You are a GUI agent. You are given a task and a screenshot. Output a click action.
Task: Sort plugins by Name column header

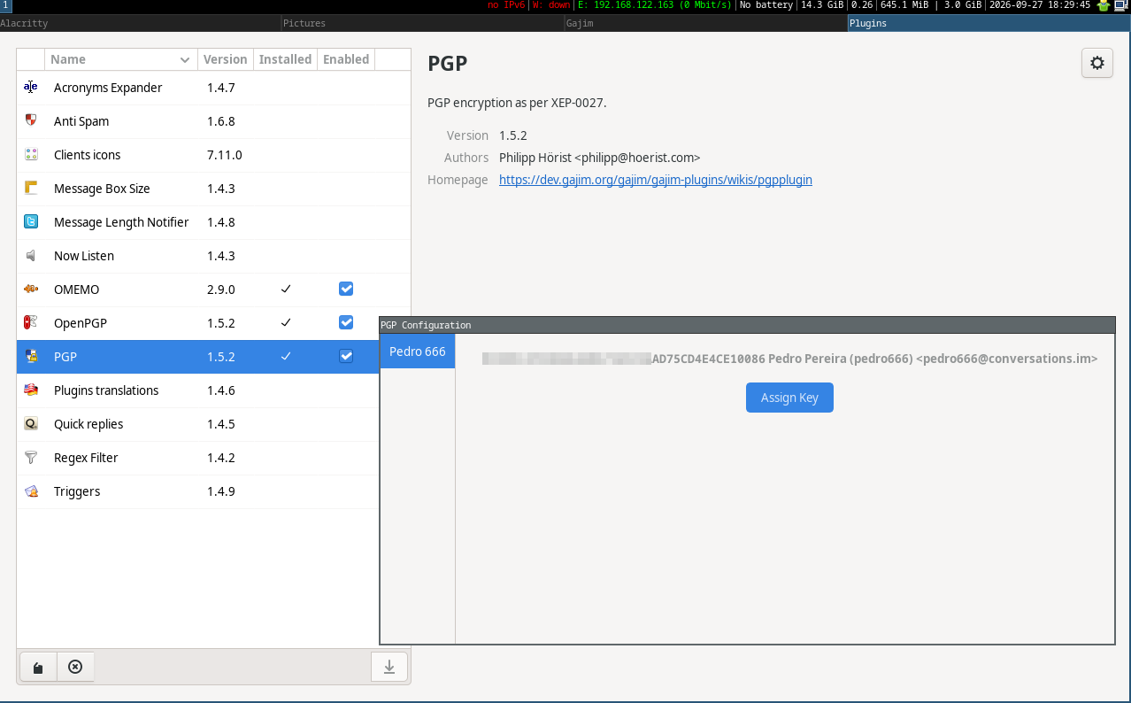coord(120,59)
